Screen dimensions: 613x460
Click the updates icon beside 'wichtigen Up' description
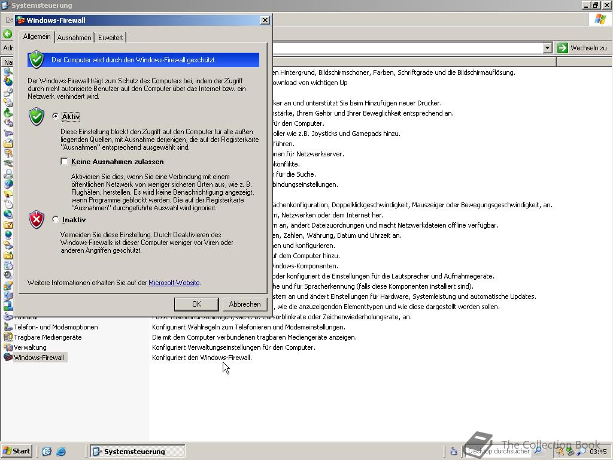tap(8, 82)
